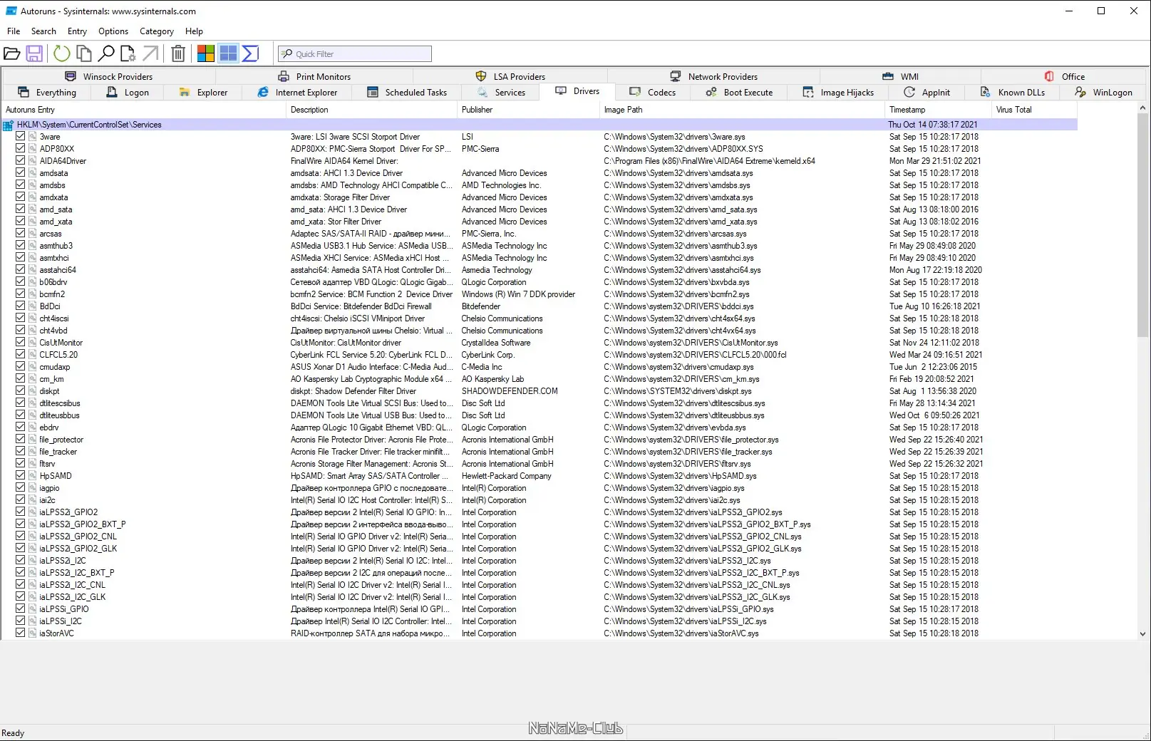
Task: Click the file icon beside the 3ware entry
Action: pos(33,137)
